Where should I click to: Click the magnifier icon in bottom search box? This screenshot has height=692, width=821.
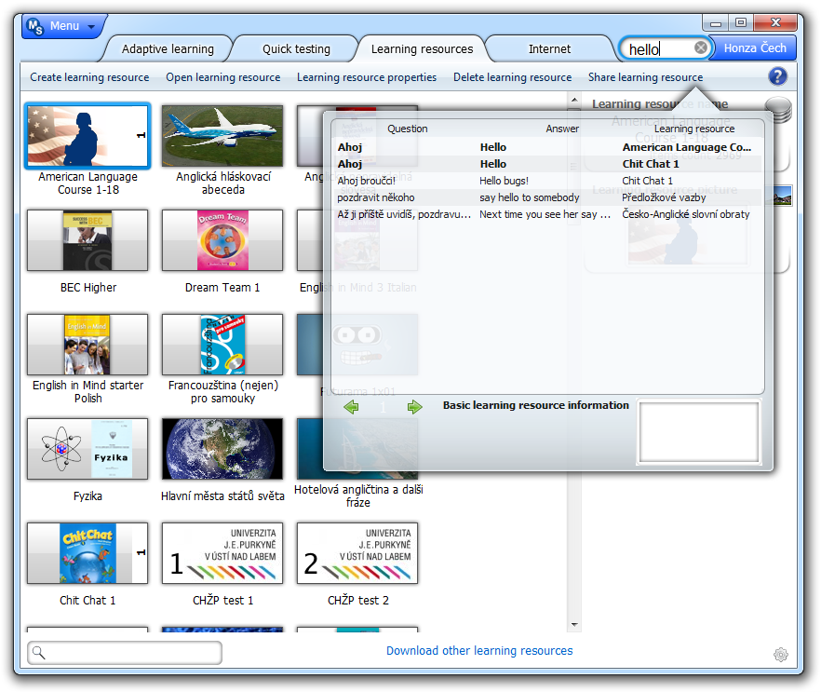[39, 653]
